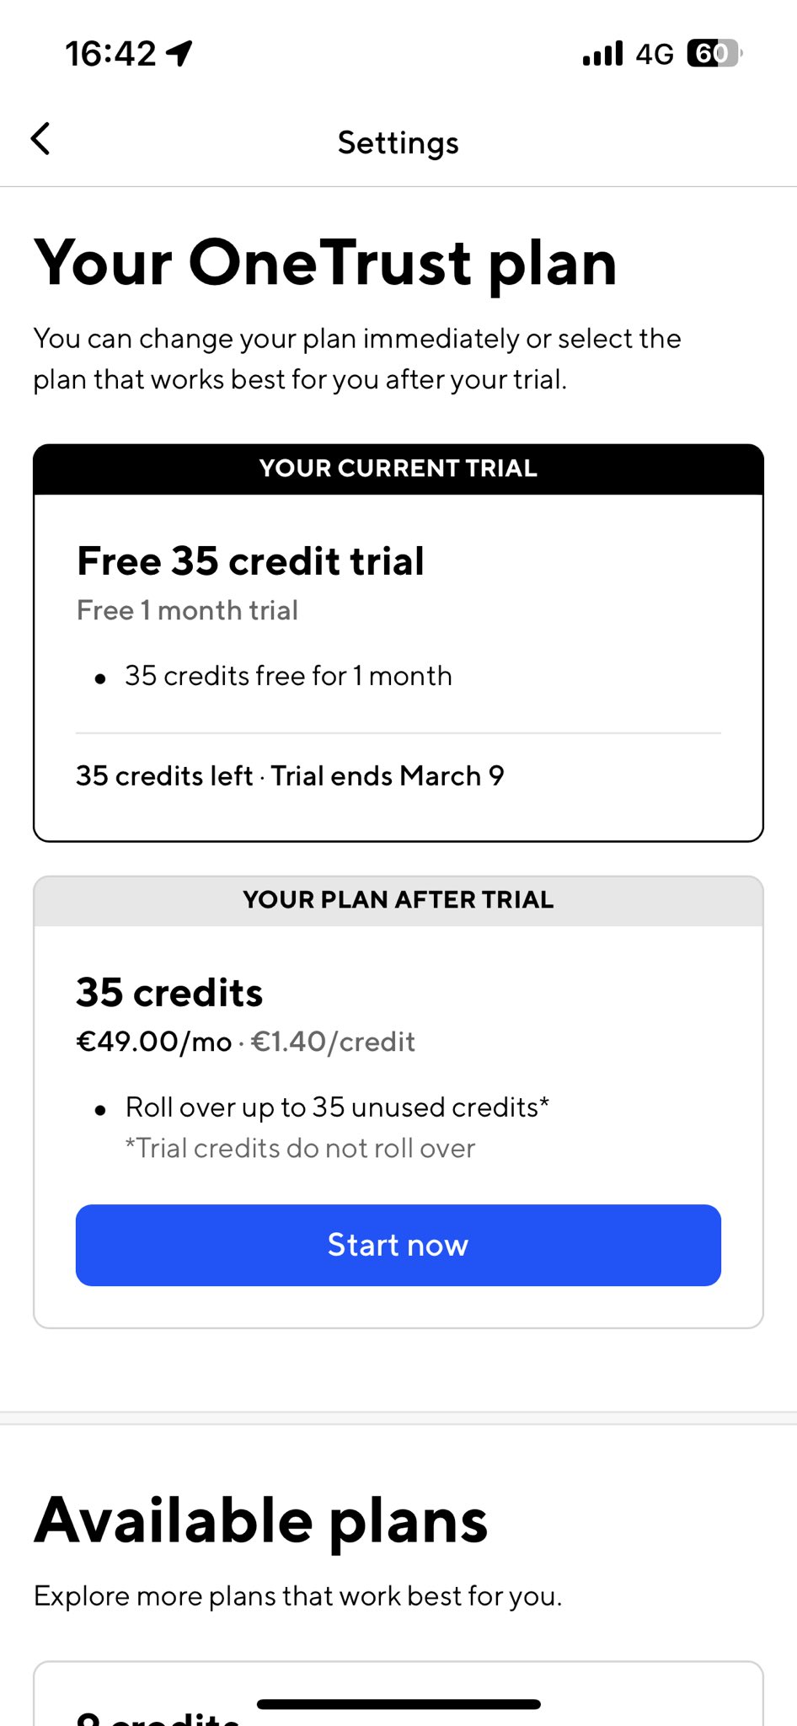Screen dimensions: 797x1726
Task: Select the Your Plan After Trial header
Action: click(x=398, y=900)
